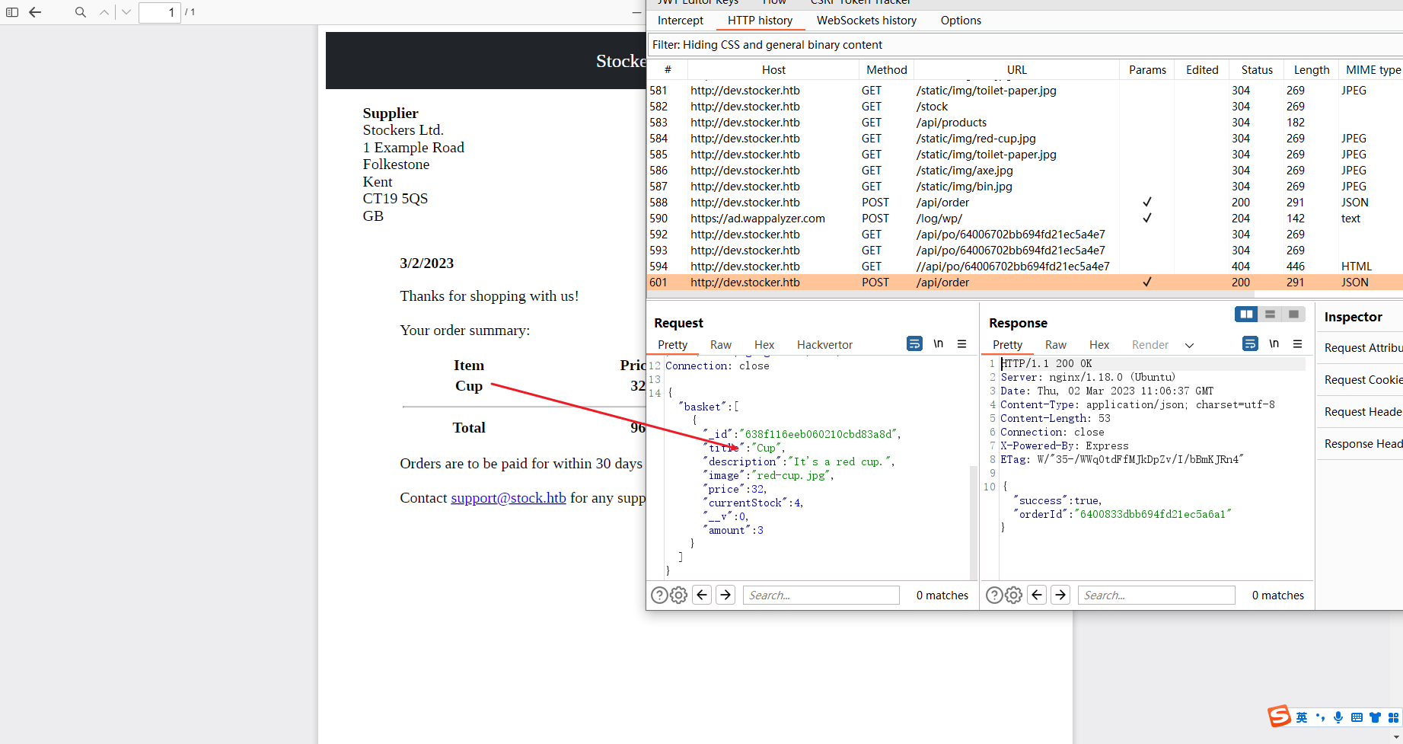Open help icon below Request pane
The width and height of the screenshot is (1403, 744).
[x=659, y=596]
